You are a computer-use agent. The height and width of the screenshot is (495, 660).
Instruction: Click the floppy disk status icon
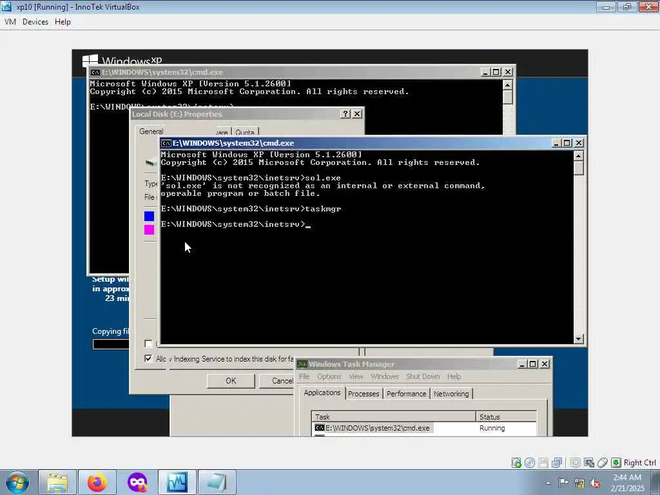pyautogui.click(x=543, y=463)
